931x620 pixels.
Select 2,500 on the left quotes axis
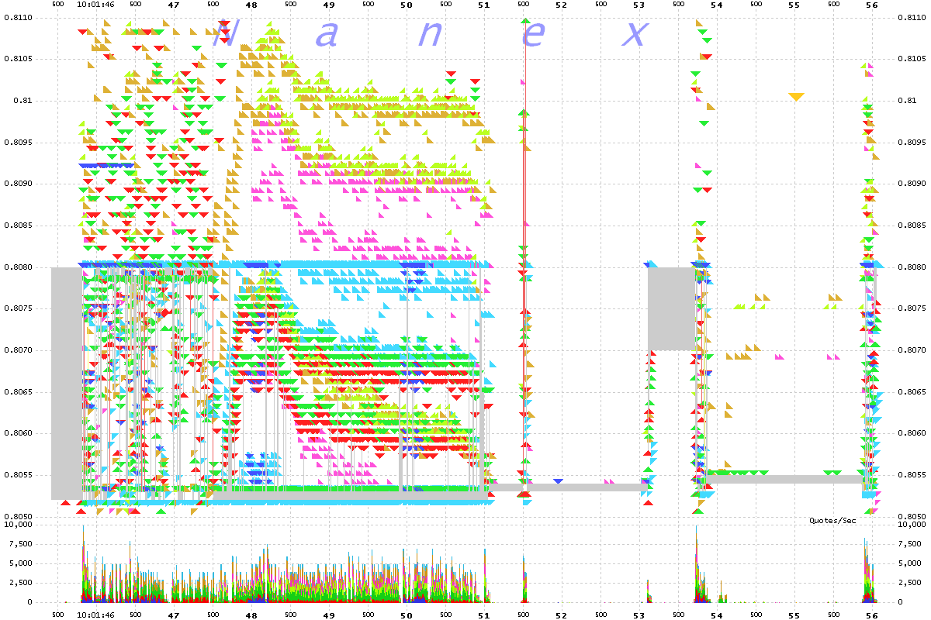22,583
